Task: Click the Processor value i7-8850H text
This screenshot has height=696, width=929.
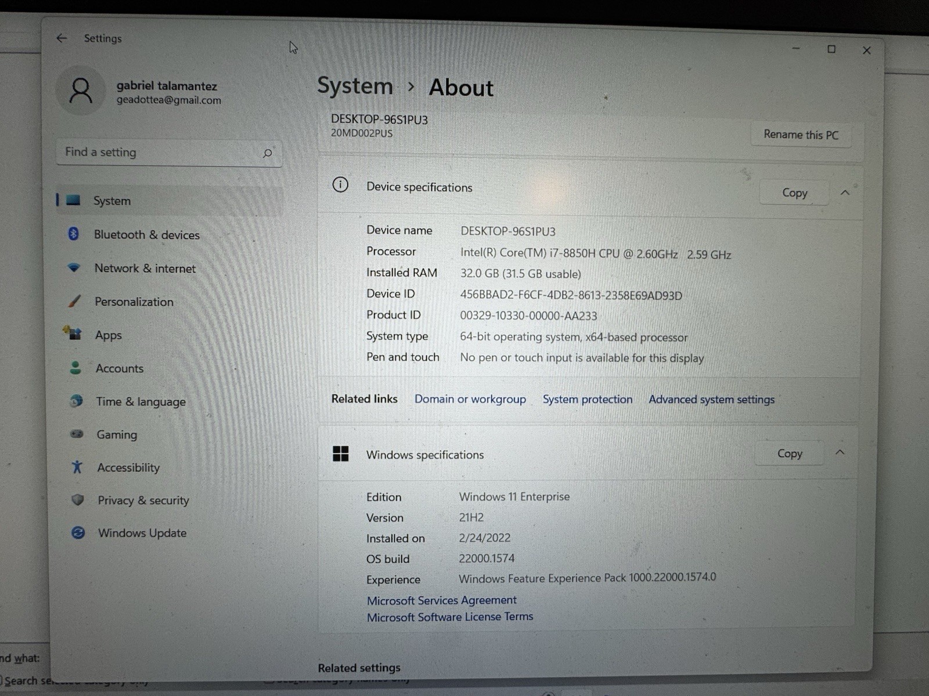Action: pos(596,254)
